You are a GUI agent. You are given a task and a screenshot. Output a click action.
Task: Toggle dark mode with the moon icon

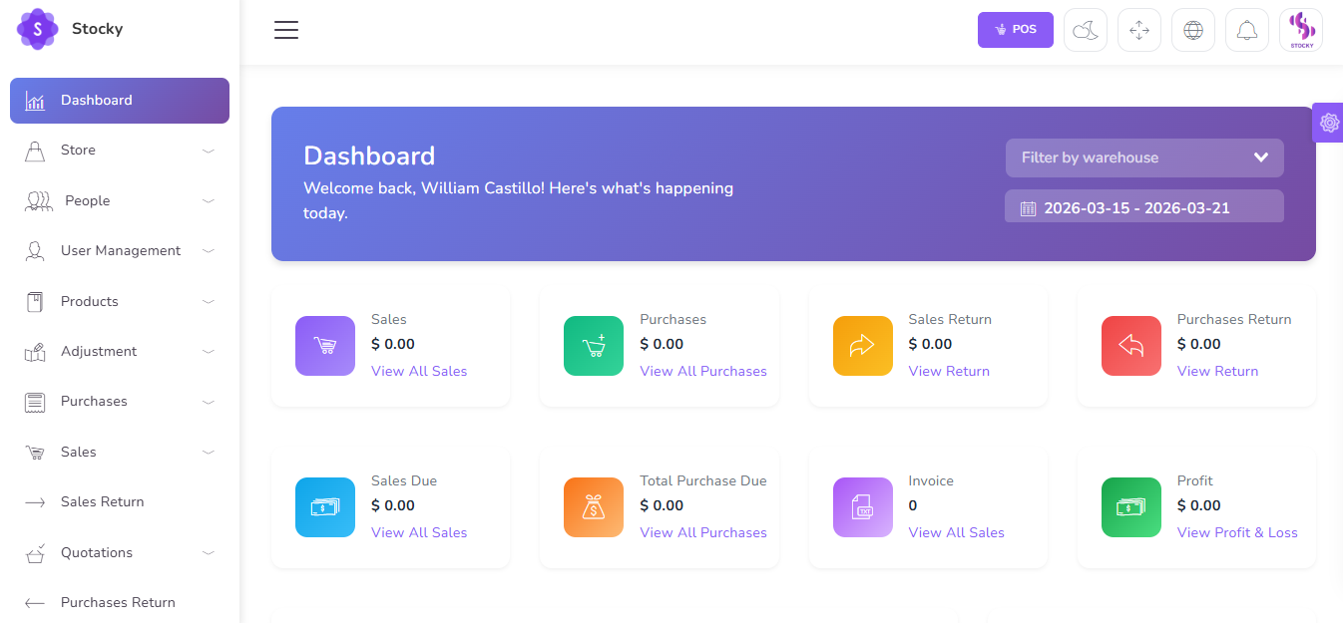[x=1086, y=29]
